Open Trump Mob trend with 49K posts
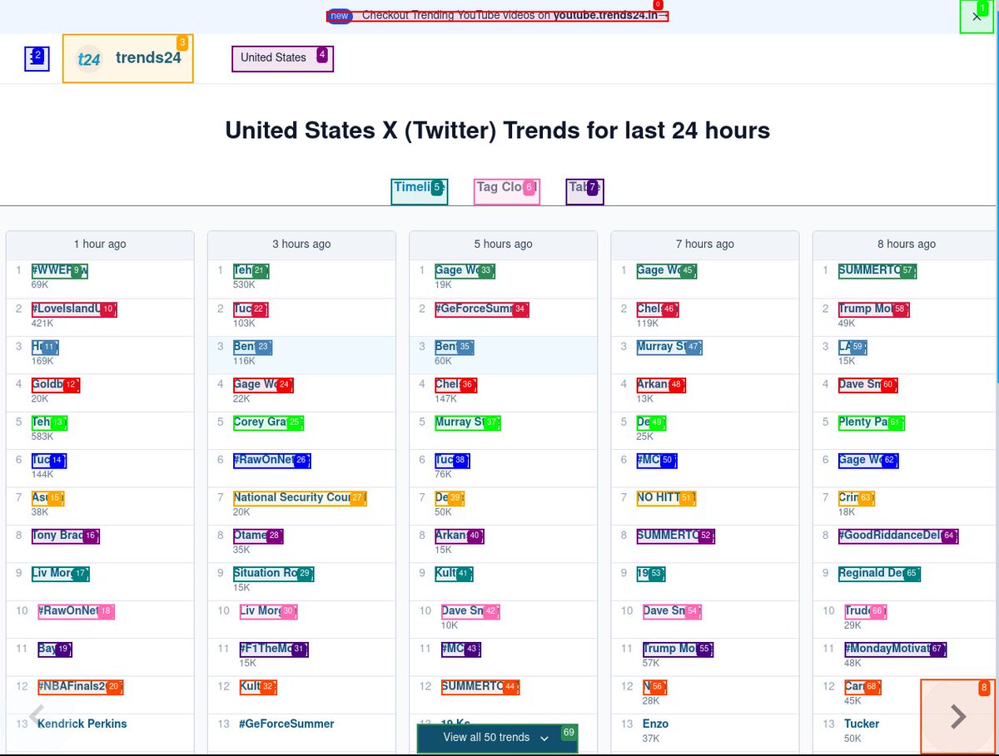This screenshot has width=999, height=756. (x=873, y=309)
